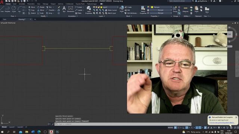The height and width of the screenshot is (134, 239).
Task: Expand the Modify panel
Action: 44,16
